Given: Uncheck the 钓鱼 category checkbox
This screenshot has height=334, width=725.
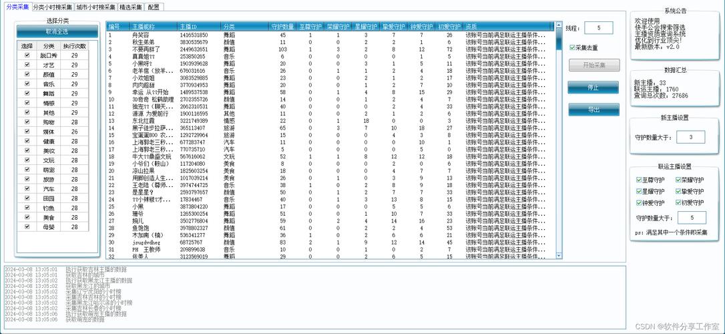Looking at the screenshot, I should [x=27, y=207].
